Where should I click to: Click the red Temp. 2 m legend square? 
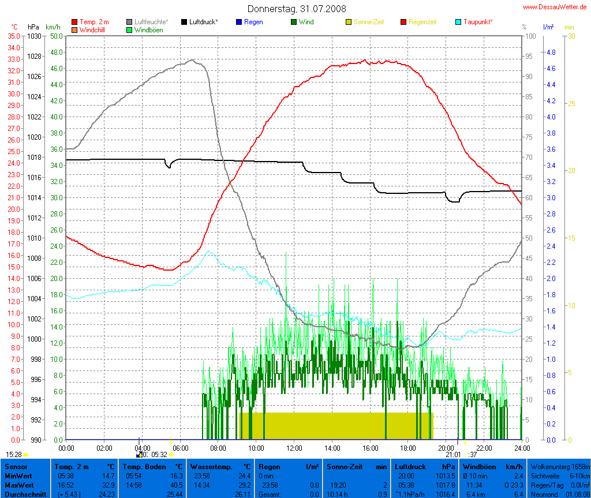(74, 22)
